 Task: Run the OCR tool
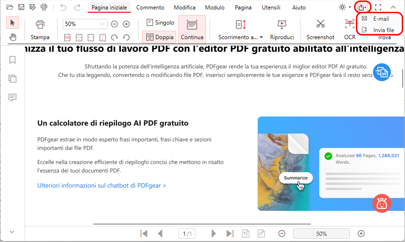click(x=350, y=30)
